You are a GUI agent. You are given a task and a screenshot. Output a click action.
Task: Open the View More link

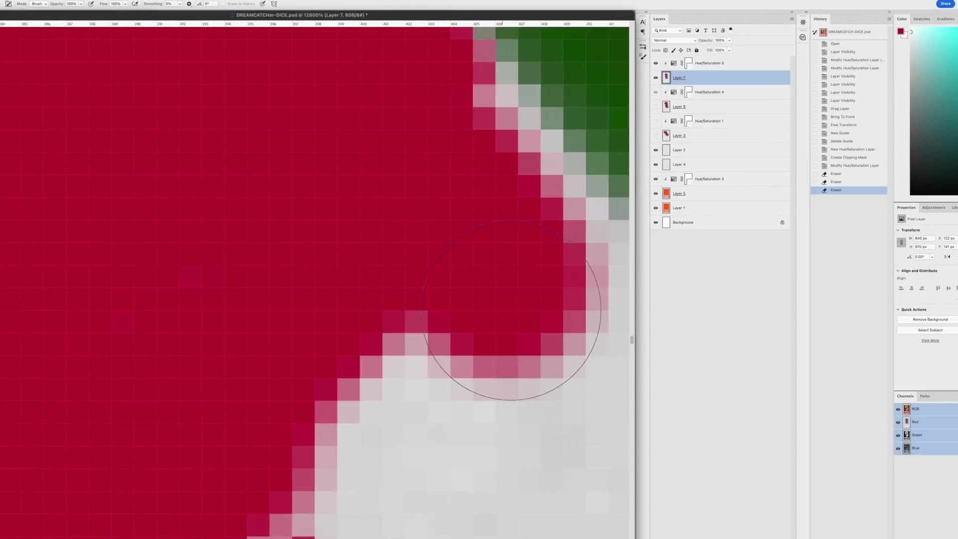click(930, 340)
